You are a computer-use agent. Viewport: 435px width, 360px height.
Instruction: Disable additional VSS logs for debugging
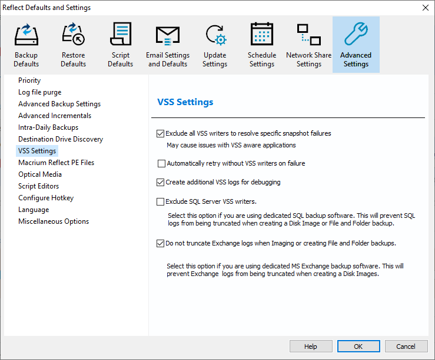[x=161, y=182]
